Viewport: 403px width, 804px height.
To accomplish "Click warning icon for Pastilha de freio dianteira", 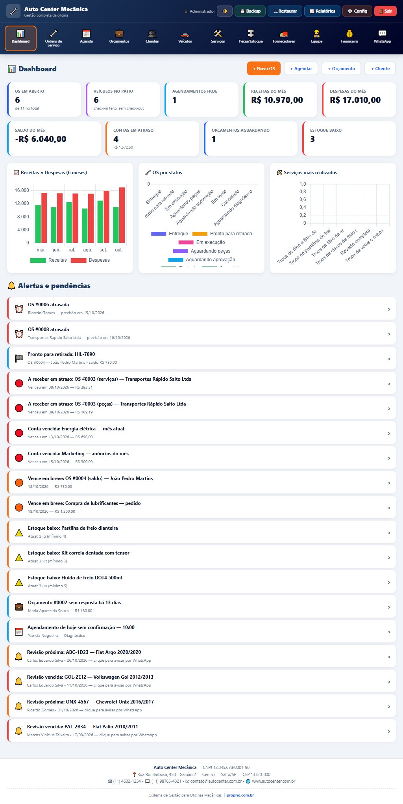I will point(19,532).
